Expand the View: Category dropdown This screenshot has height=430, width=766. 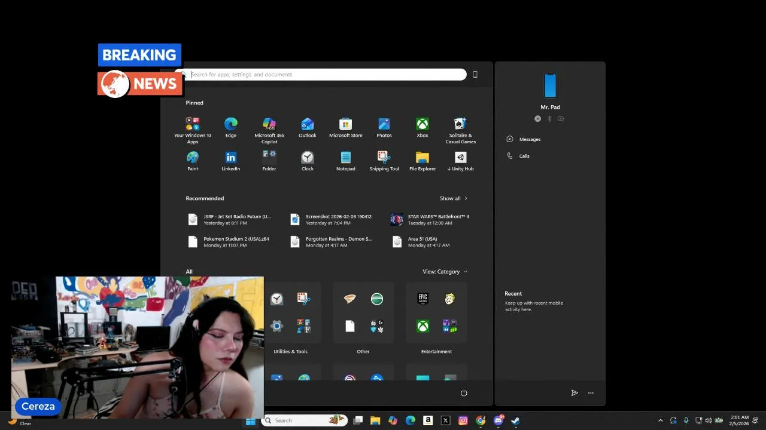click(445, 272)
